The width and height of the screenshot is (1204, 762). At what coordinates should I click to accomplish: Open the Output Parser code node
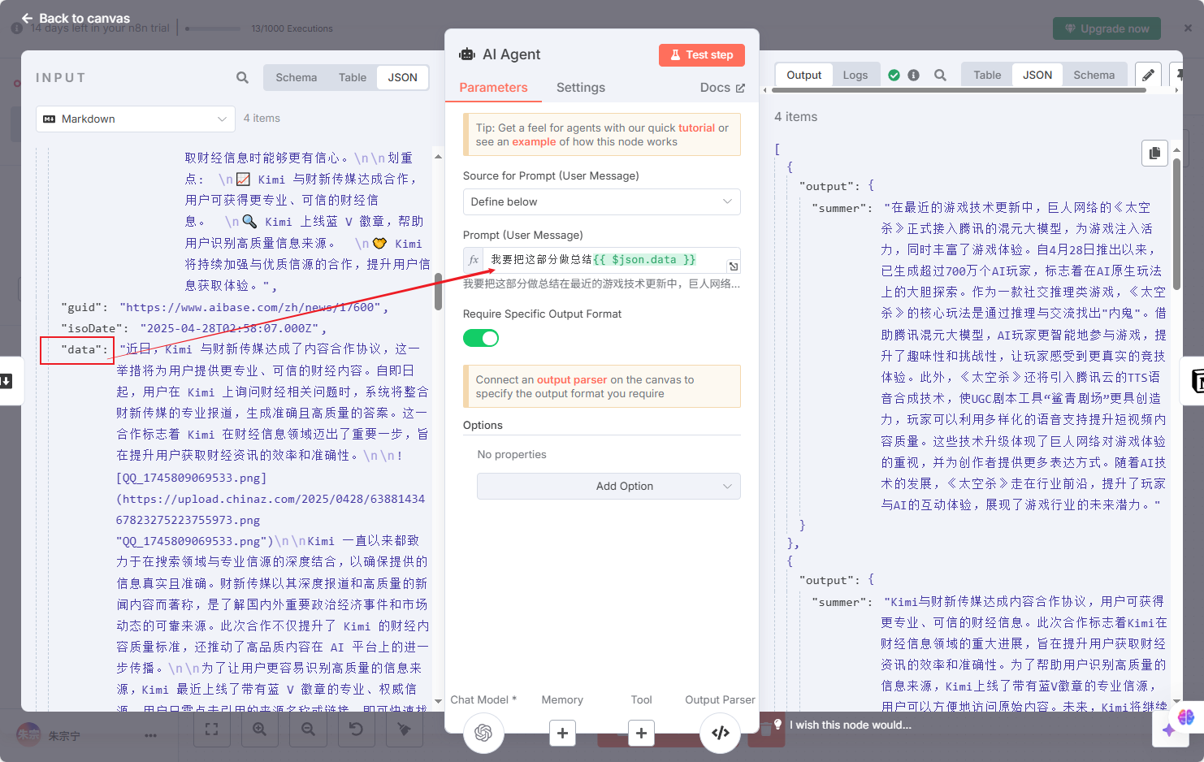coord(721,733)
